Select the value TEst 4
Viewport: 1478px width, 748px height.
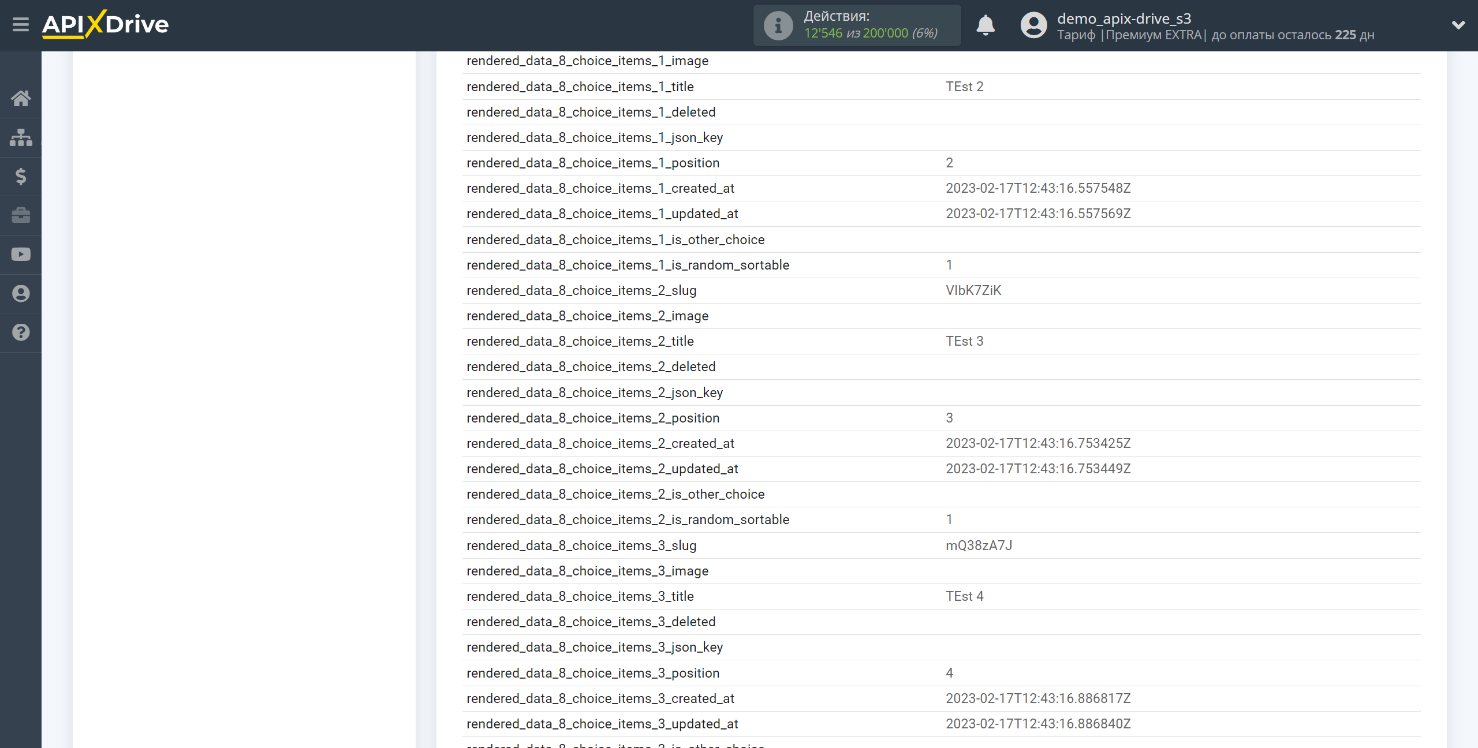tap(964, 596)
